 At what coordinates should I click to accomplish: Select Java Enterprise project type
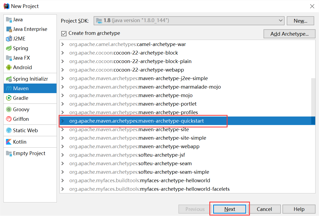tap(30, 29)
